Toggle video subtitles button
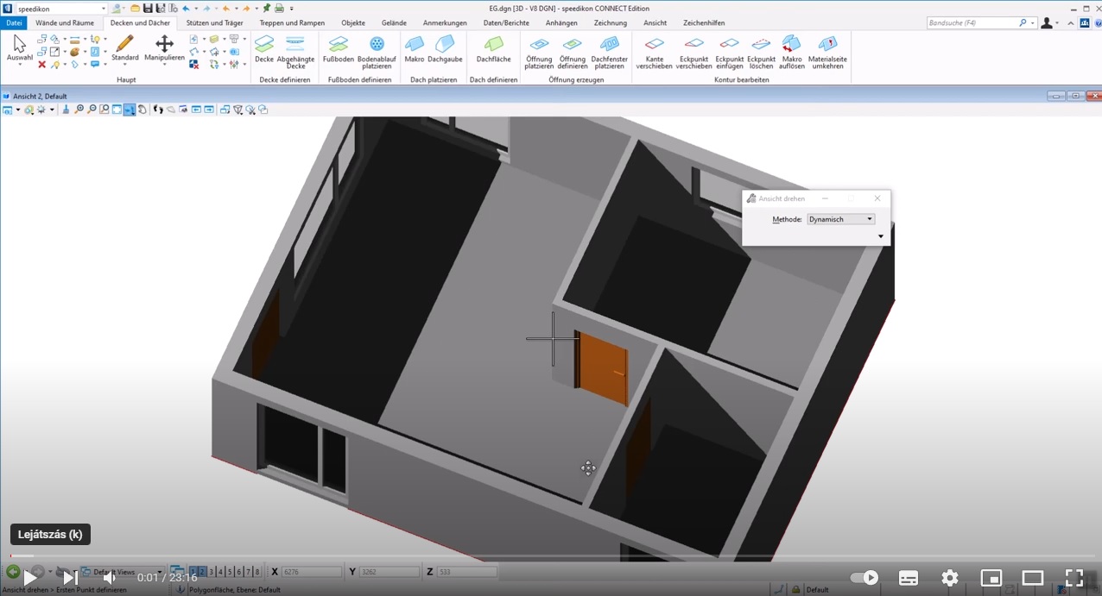Image resolution: width=1102 pixels, height=596 pixels. click(x=909, y=578)
